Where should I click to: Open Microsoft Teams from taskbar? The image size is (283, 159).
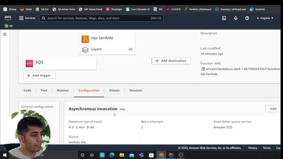[x=141, y=155]
